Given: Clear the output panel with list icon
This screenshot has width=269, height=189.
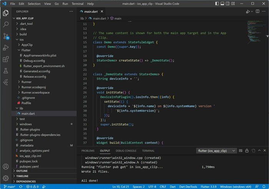Looking at the screenshot, I should (241, 151).
